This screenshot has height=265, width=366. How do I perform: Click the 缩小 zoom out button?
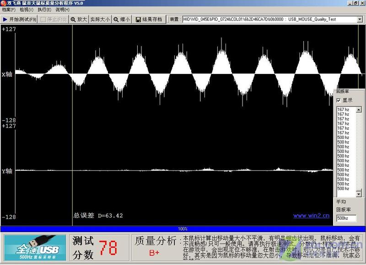tap(122, 19)
